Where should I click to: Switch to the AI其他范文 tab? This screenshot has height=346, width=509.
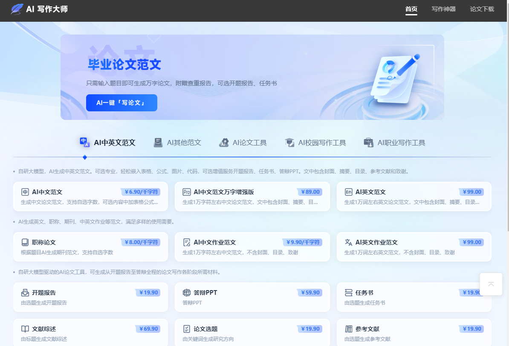pyautogui.click(x=177, y=142)
